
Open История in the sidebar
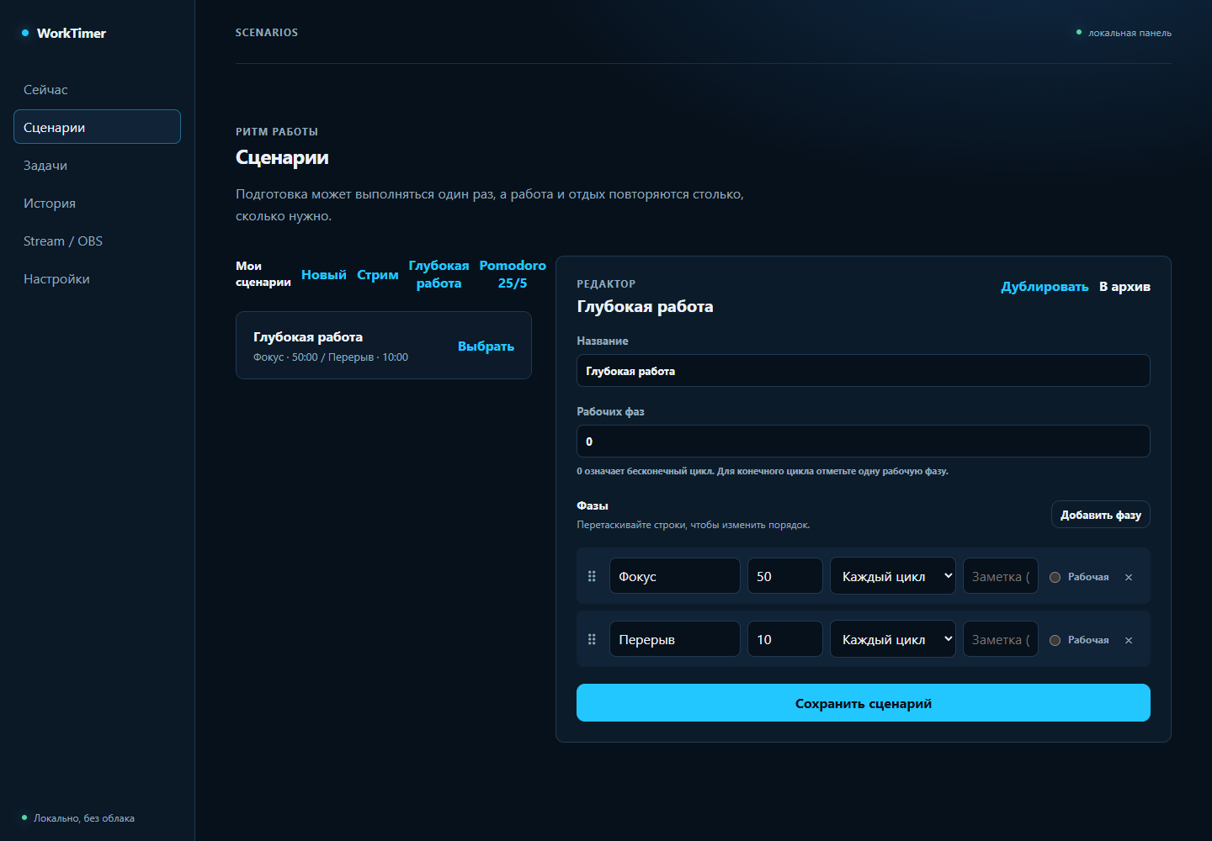point(97,203)
